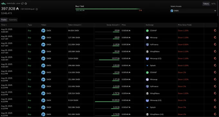Click the $348,473 dollar value
The height and width of the screenshot is (117, 219).
(6, 13)
